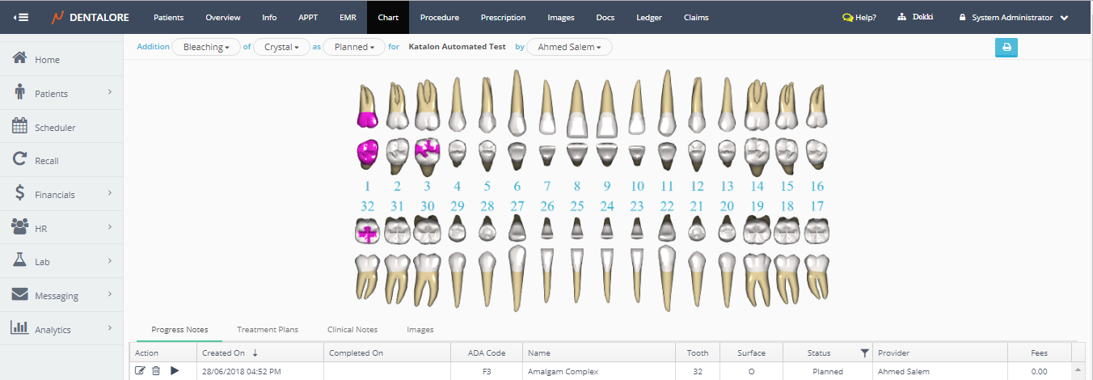Go to Home in the sidebar
This screenshot has width=1093, height=380.
click(x=47, y=60)
